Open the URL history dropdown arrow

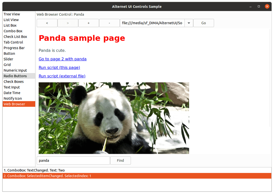point(189,23)
